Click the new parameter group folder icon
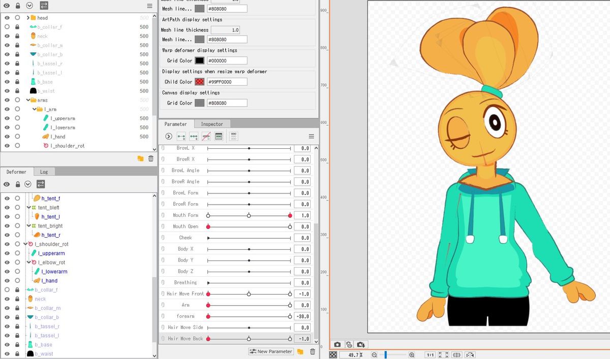The image size is (610, 359). 300,351
